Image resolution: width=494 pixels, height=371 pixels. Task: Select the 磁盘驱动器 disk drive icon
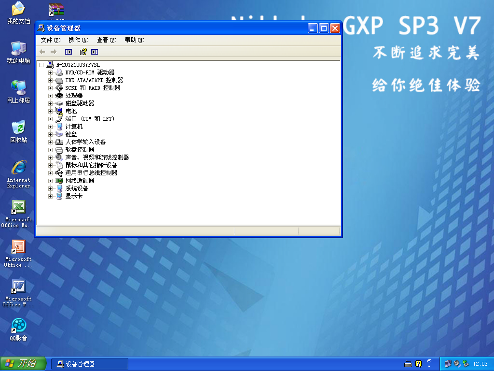coord(59,103)
